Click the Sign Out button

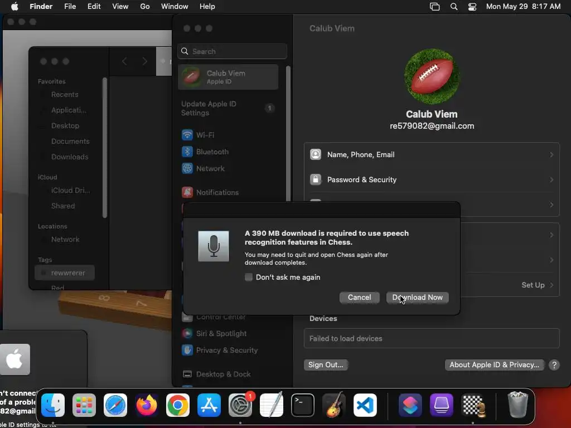click(326, 364)
